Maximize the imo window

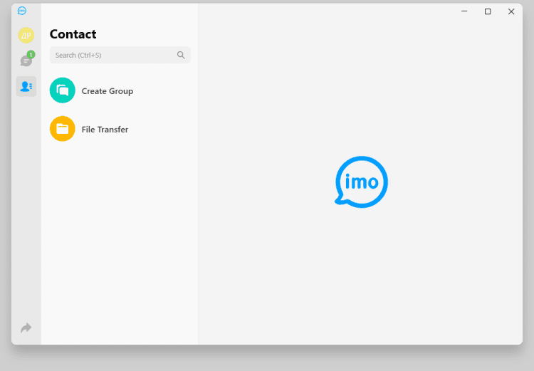[488, 11]
